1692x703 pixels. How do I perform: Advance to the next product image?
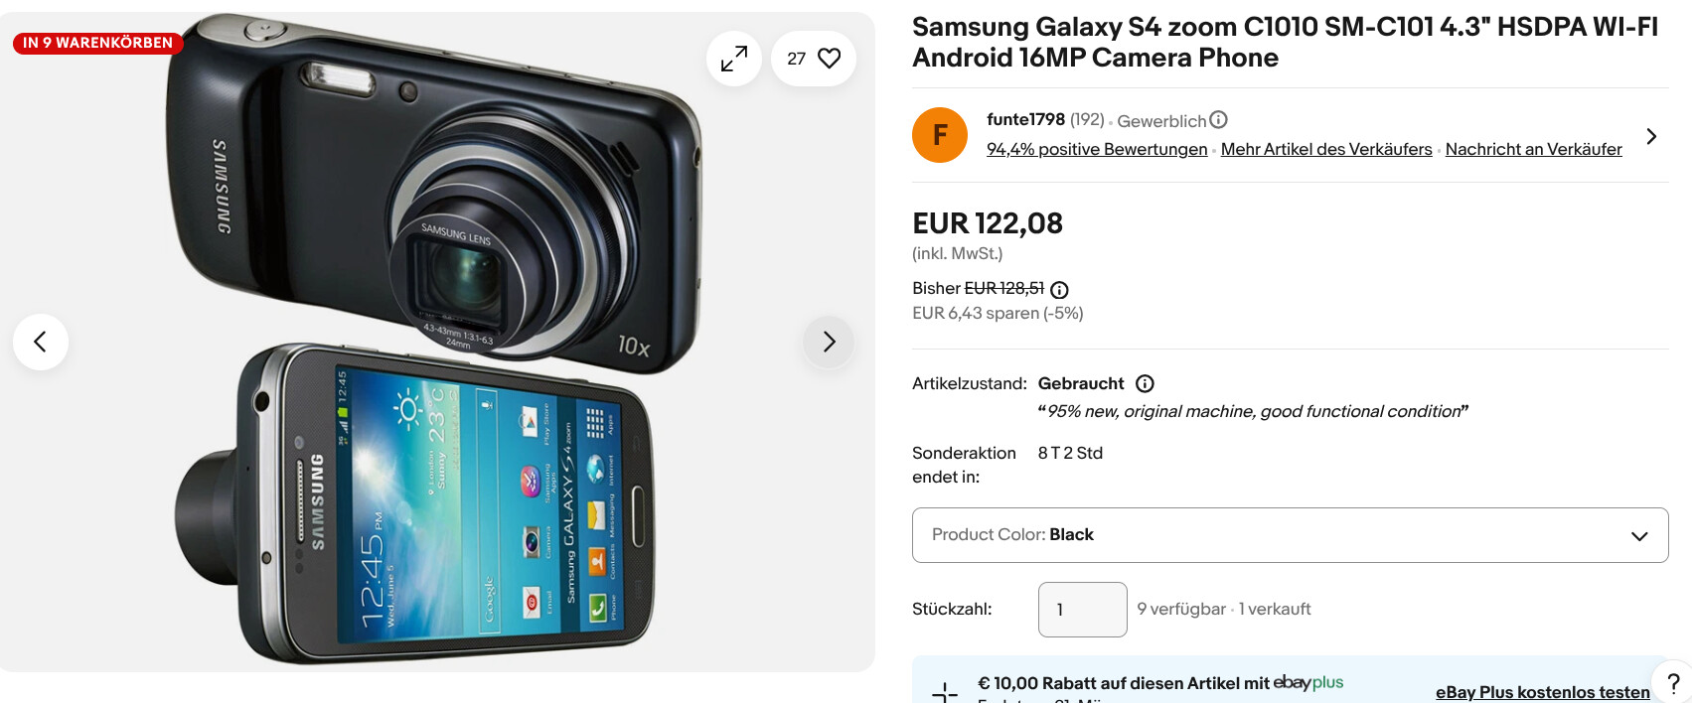829,343
